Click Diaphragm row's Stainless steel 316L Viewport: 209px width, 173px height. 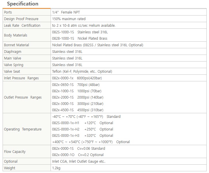click(x=67, y=51)
